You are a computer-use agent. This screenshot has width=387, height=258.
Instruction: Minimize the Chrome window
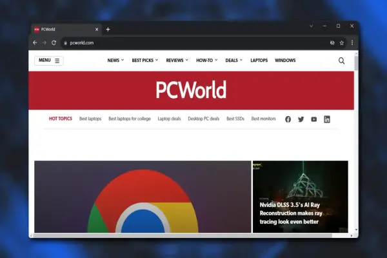click(325, 26)
